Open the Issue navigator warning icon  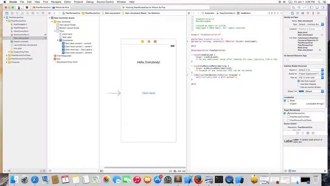click(22, 13)
